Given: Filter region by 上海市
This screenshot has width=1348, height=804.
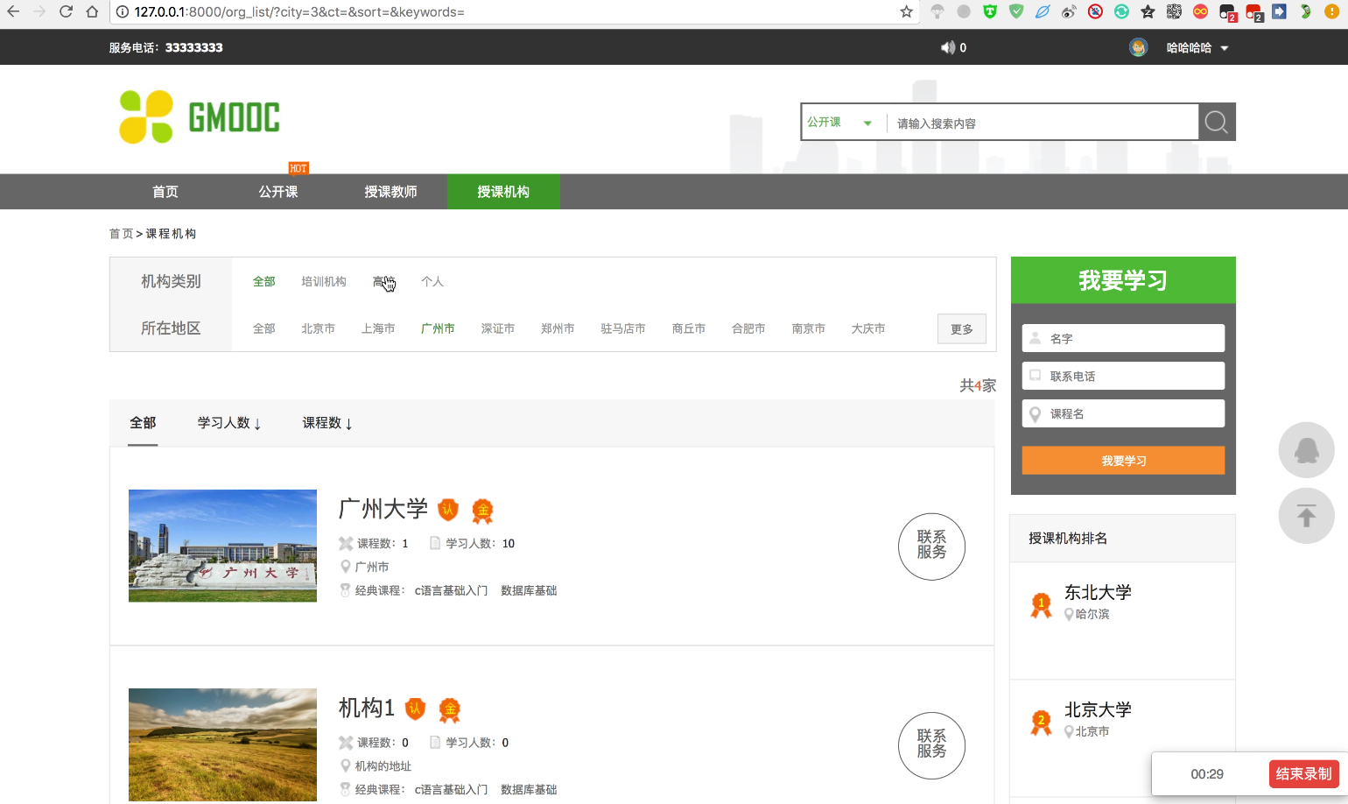Looking at the screenshot, I should [x=378, y=328].
